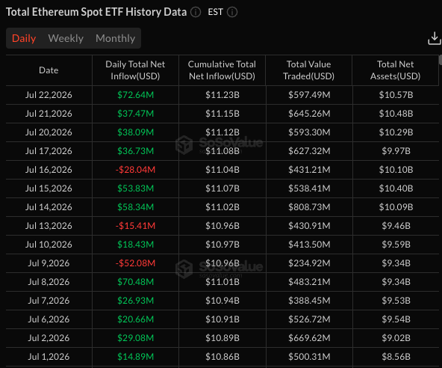
Task: Click the $10.57B net assets value
Action: click(396, 95)
